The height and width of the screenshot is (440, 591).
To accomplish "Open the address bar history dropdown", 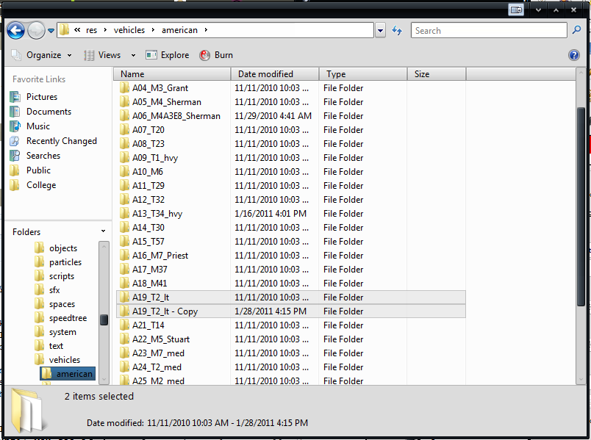I will (x=380, y=31).
